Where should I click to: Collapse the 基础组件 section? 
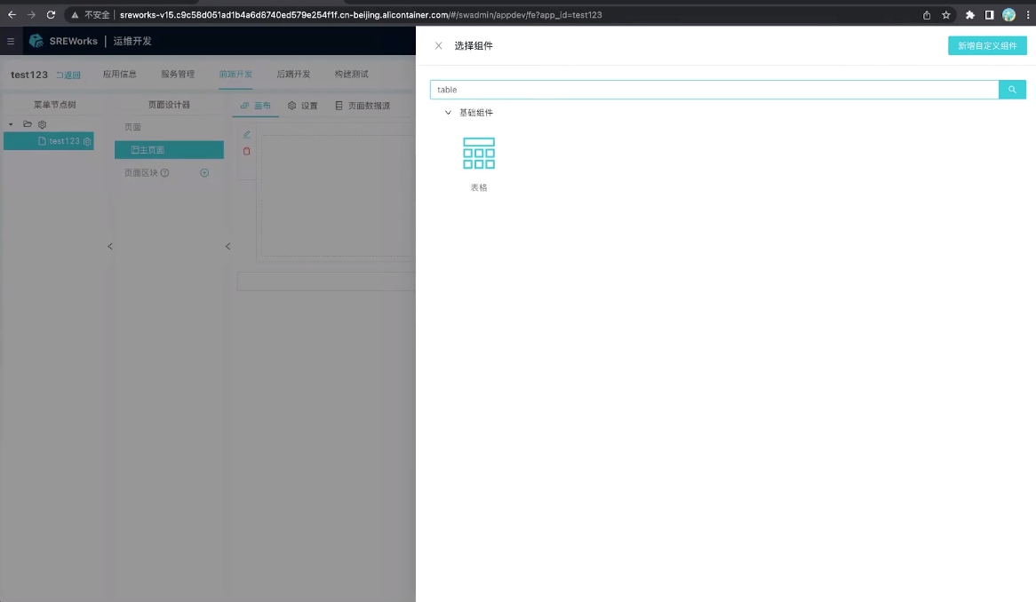tap(449, 113)
